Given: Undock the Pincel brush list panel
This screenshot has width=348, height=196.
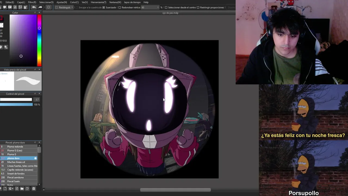Looking at the screenshot, I should (x=35, y=142).
